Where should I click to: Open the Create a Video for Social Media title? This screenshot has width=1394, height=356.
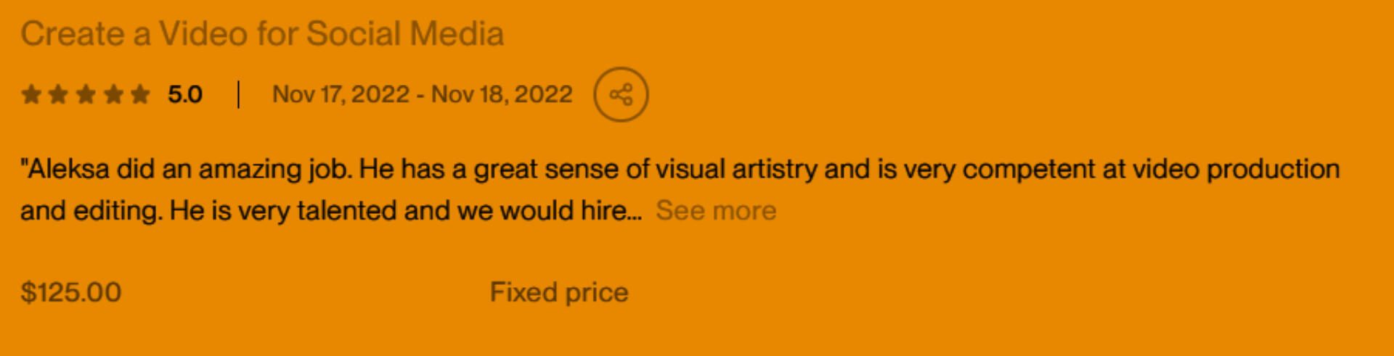[x=262, y=33]
